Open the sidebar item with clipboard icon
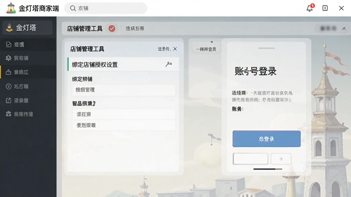 27,101
